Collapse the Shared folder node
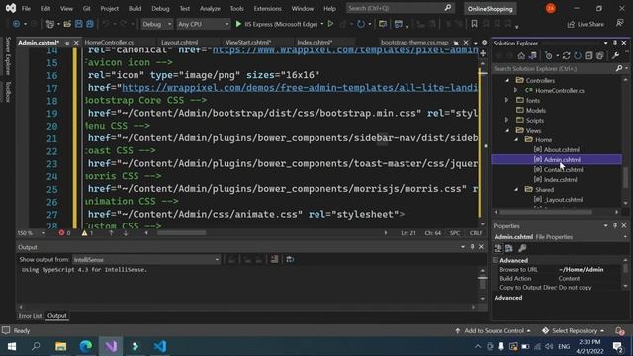 tap(516, 189)
